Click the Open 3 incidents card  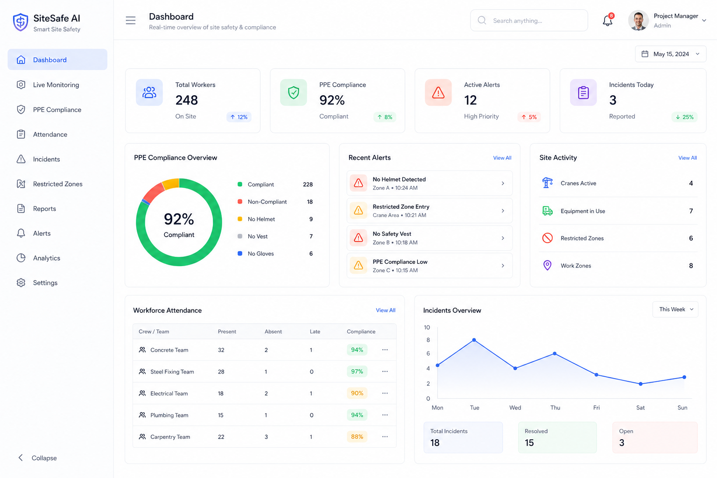[655, 437]
